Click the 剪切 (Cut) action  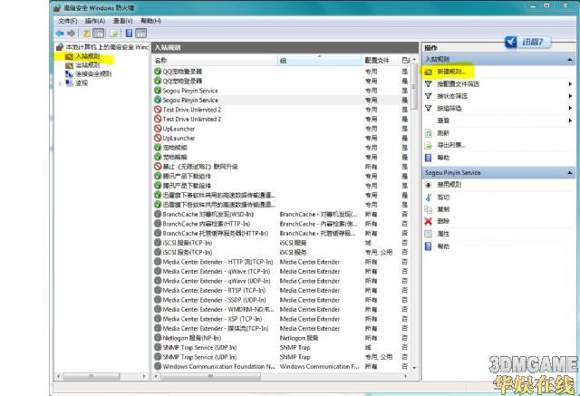[443, 197]
